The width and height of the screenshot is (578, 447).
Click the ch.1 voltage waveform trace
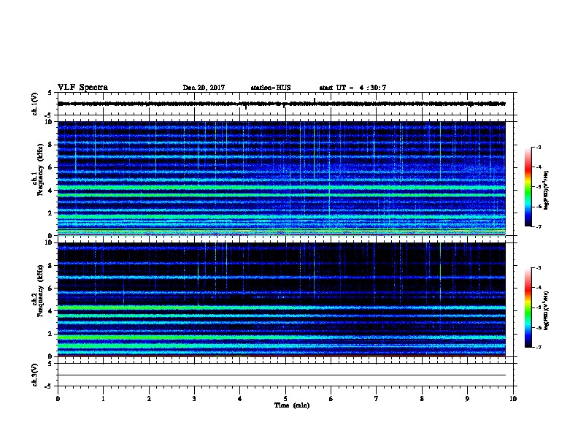(282, 104)
